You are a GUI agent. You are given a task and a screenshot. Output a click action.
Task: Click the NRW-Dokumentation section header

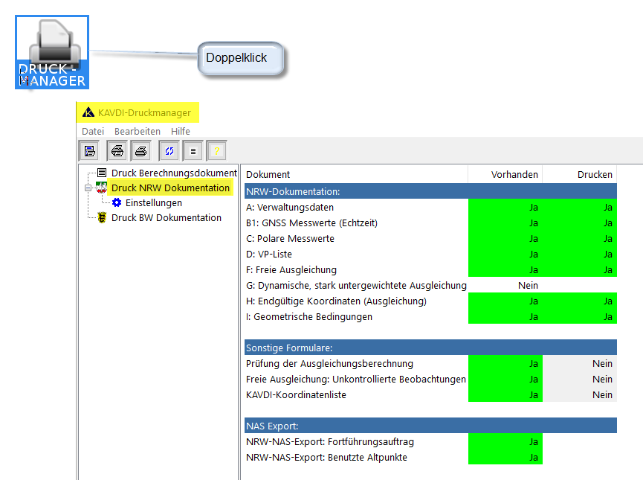[430, 191]
